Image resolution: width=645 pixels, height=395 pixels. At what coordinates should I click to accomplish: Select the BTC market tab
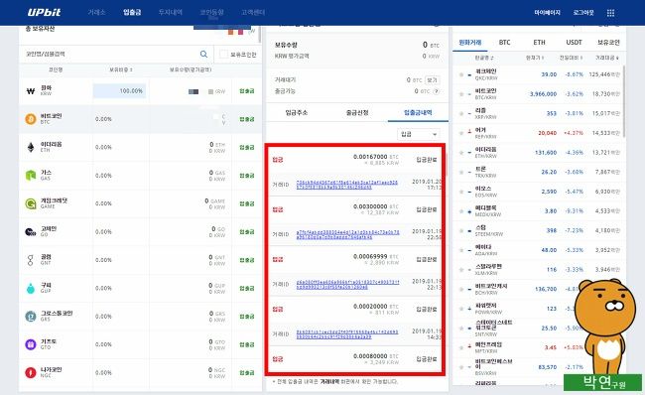(x=504, y=43)
